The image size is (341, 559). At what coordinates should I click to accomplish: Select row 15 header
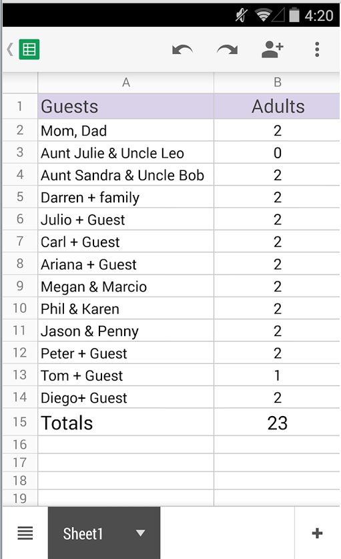[x=20, y=422]
